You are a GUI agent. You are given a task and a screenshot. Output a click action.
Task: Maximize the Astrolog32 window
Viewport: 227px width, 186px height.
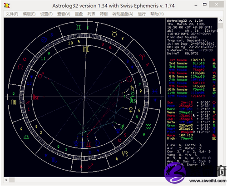point(205,5)
